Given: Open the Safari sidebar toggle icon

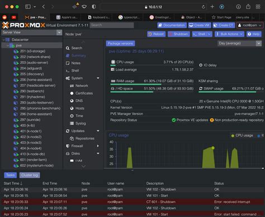Looking at the screenshot, I should [x=28, y=7].
